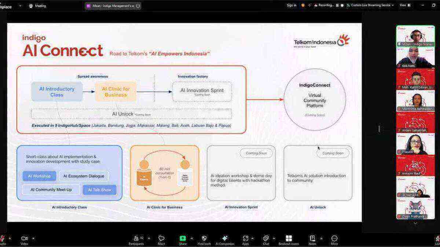The height and width of the screenshot is (247, 440).
Task: Select Annajmi Rauf's video thumbnail
Action: coord(415,165)
